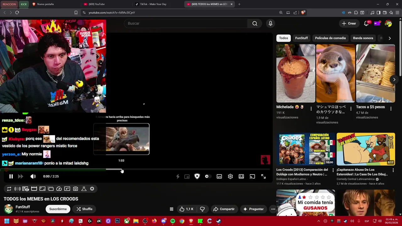Dislike the video with thumbs down
This screenshot has width=402, height=226.
pyautogui.click(x=203, y=209)
